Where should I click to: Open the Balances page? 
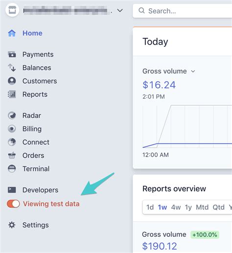pyautogui.click(x=37, y=68)
